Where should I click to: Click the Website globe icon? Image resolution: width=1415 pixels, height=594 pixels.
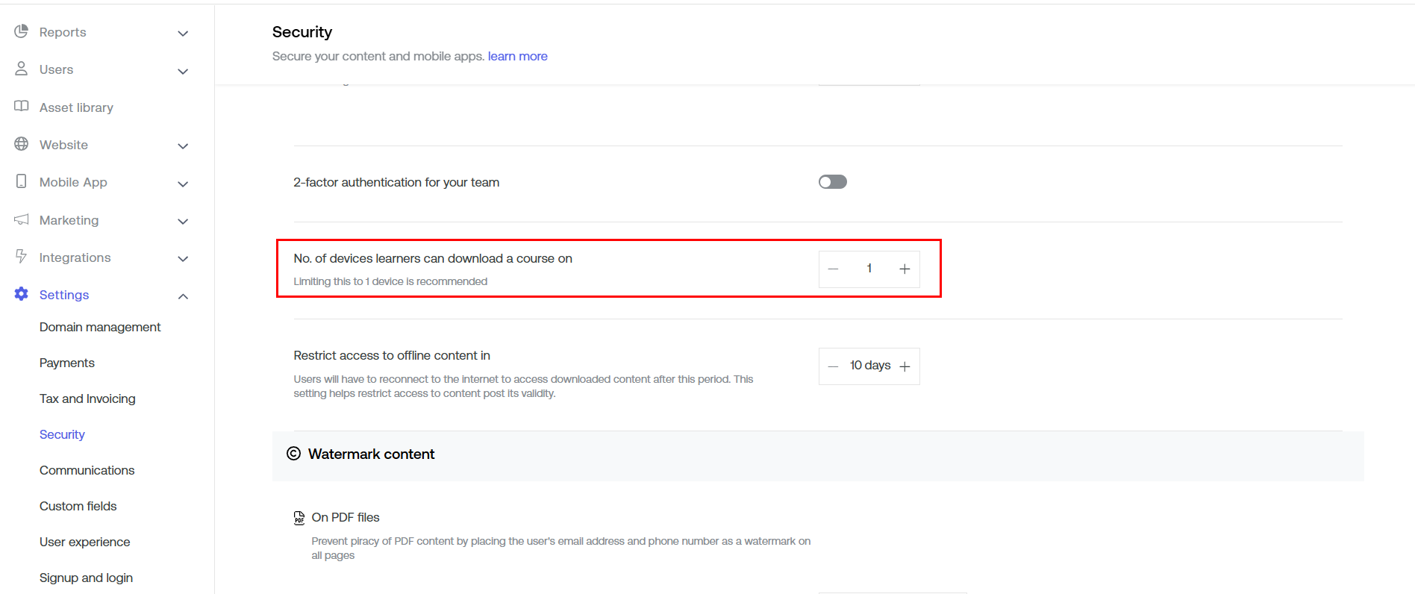tap(22, 144)
